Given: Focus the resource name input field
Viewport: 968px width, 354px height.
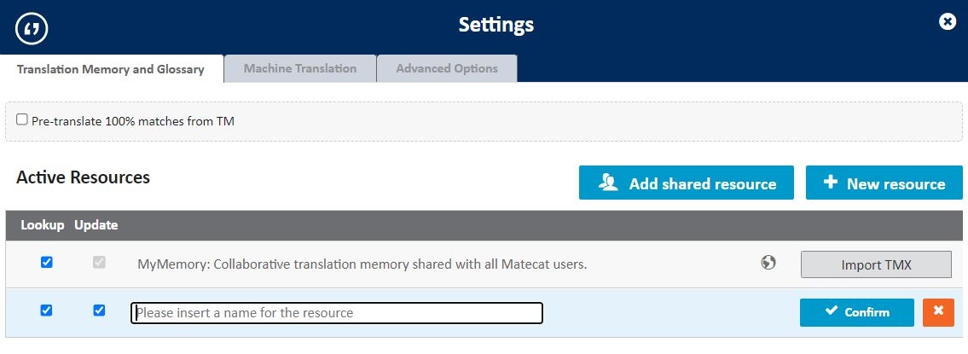Looking at the screenshot, I should [337, 313].
